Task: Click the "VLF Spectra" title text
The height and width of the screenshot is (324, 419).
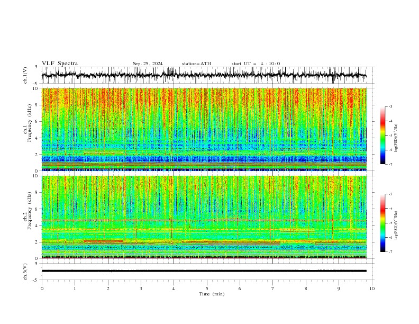Action: 60,64
